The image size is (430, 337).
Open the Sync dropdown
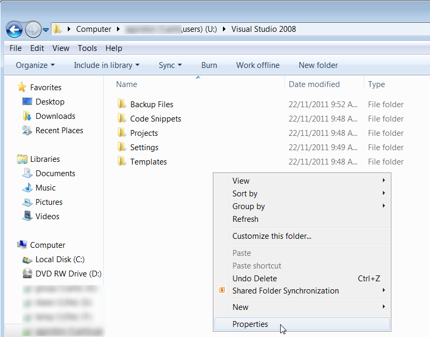171,65
